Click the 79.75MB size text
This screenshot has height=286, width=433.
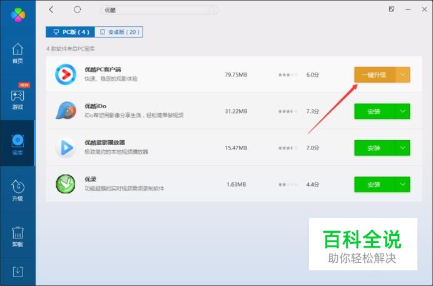click(236, 75)
